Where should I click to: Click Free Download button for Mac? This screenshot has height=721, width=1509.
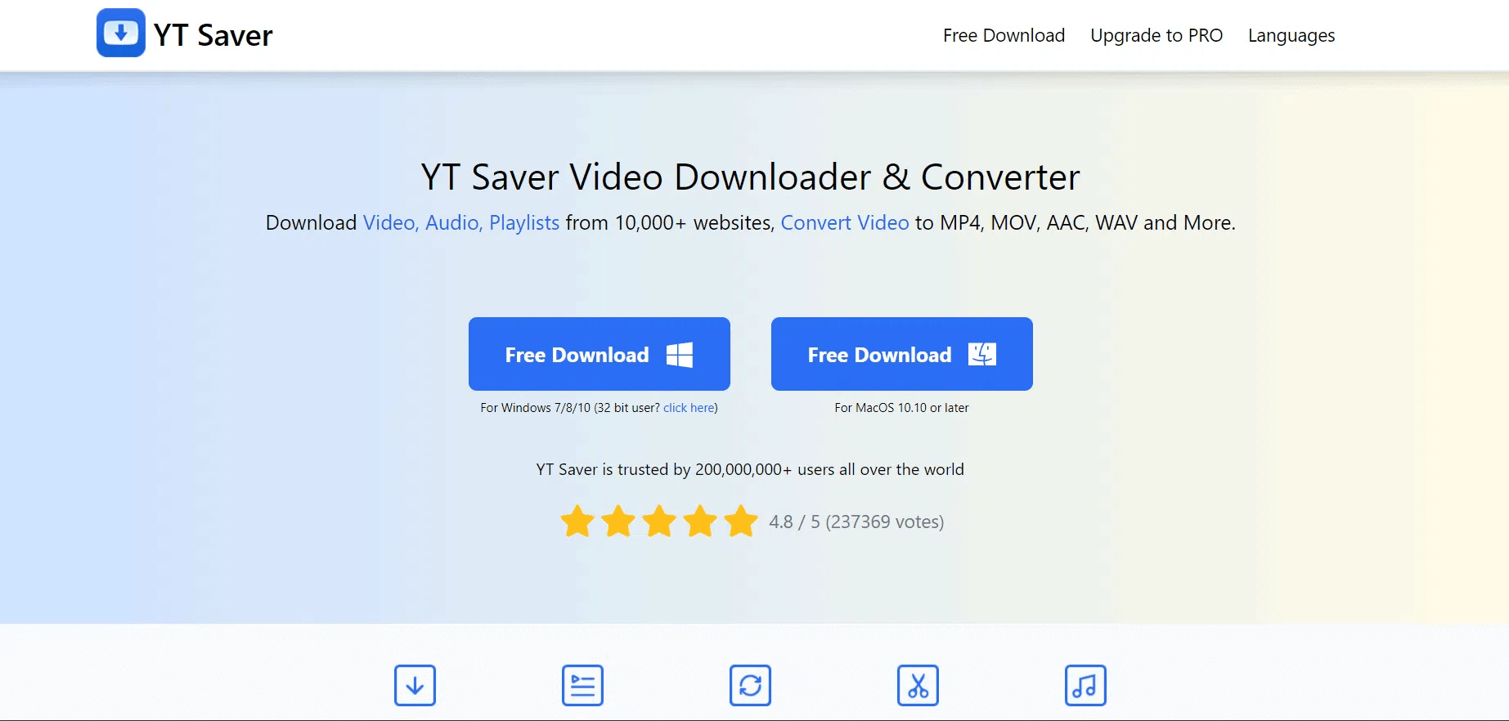(x=902, y=354)
